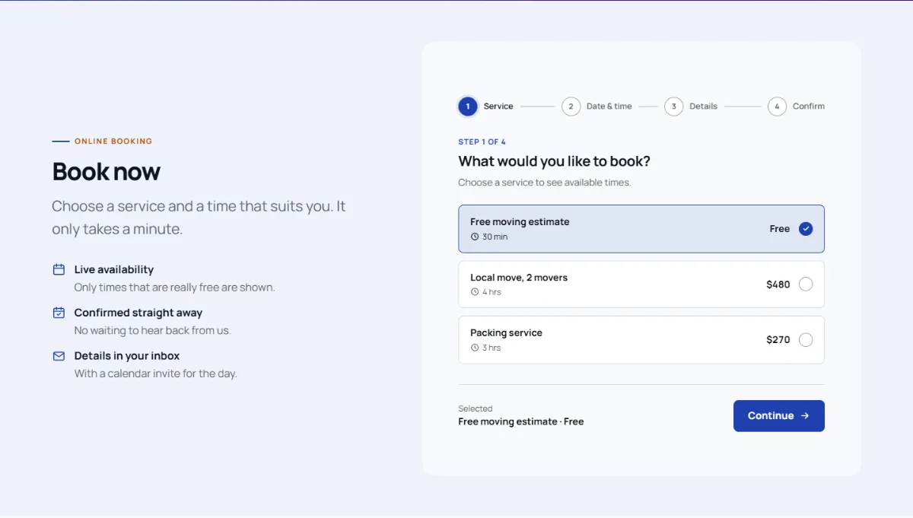Click the Details in your inbox heading

point(127,356)
